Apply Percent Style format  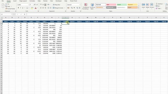point(72,8)
